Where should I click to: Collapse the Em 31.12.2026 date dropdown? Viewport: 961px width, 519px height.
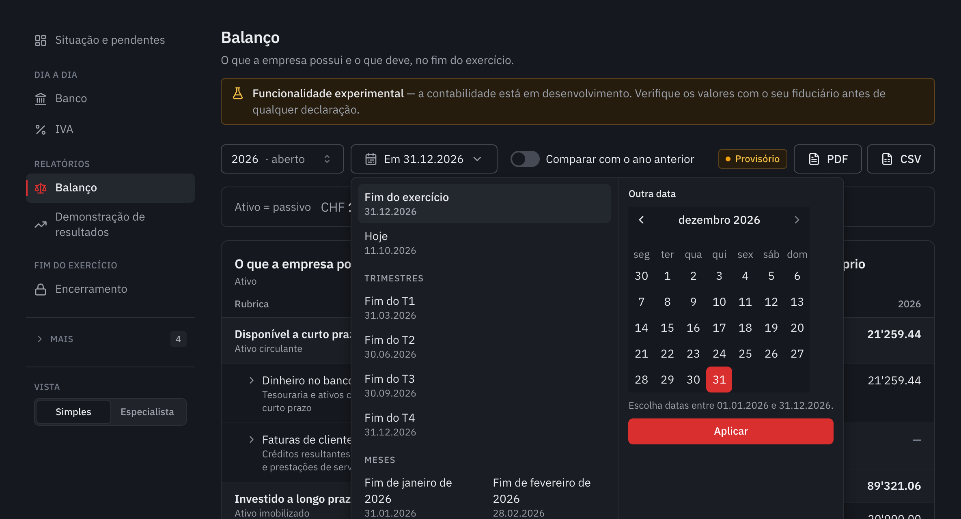click(424, 159)
